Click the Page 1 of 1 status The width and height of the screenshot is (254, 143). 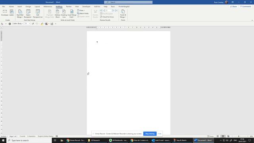[x=13, y=136]
